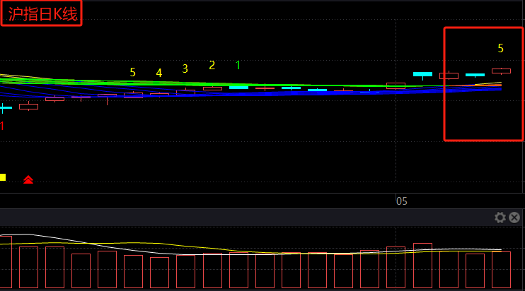
Task: Click the red double-up arrow signal marker
Action: point(28,179)
